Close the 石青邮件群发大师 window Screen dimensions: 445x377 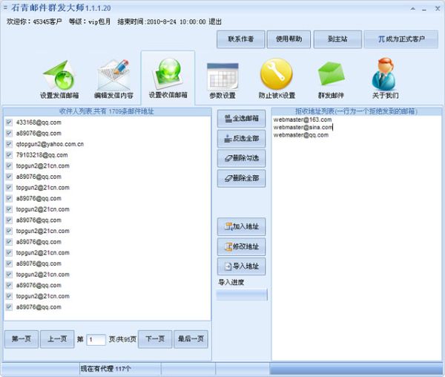coord(438,9)
